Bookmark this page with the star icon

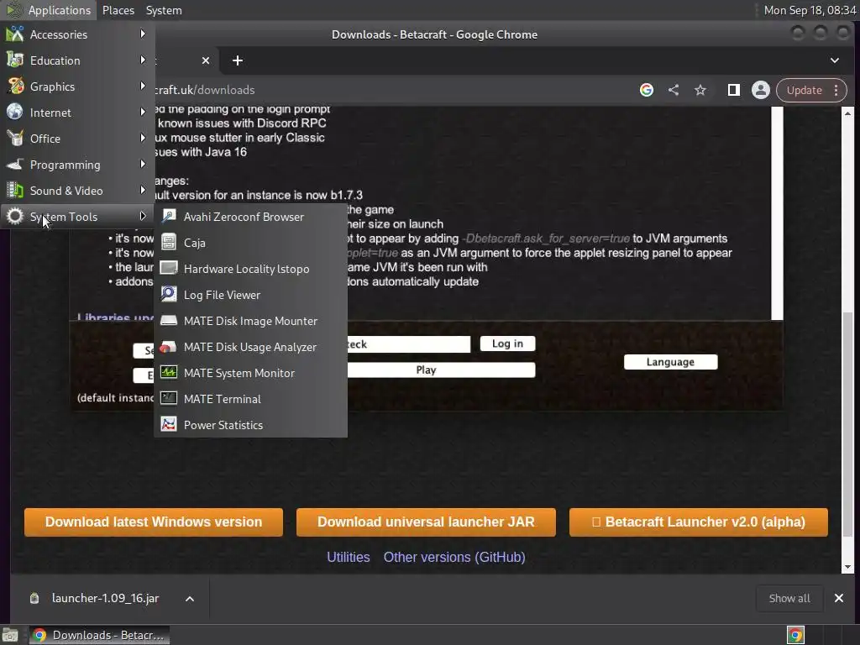(x=700, y=90)
